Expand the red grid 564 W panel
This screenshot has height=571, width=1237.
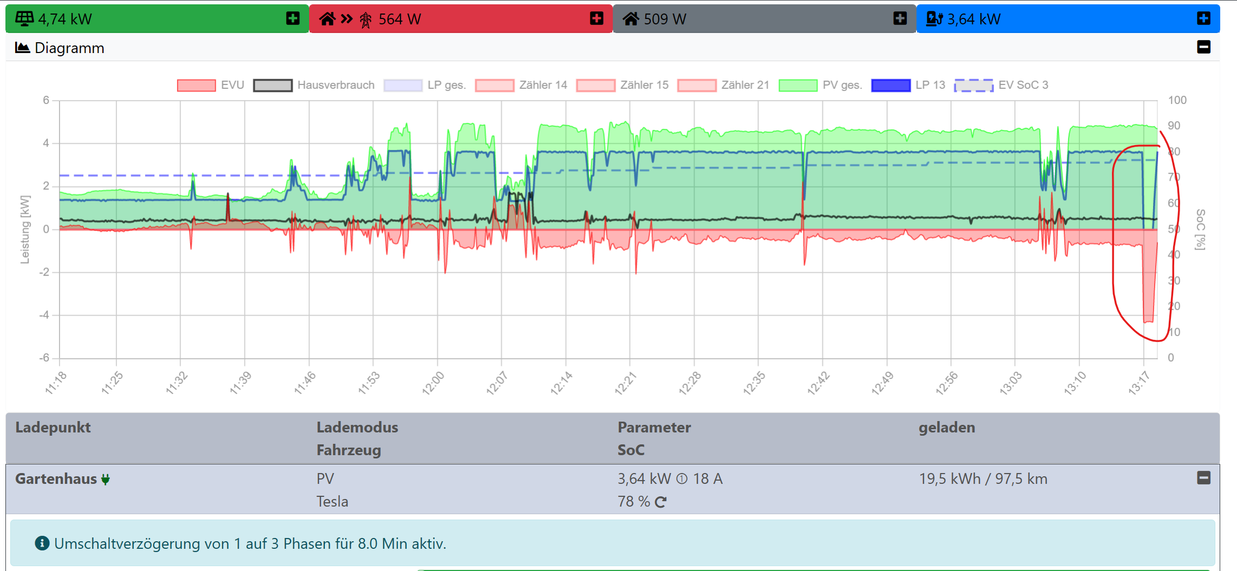click(597, 19)
